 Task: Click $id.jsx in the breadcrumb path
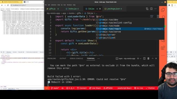90,13
